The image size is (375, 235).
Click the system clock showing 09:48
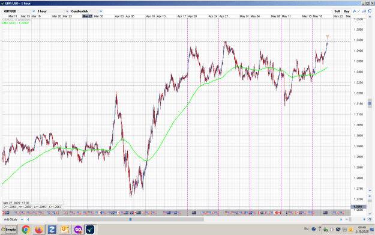362,230
